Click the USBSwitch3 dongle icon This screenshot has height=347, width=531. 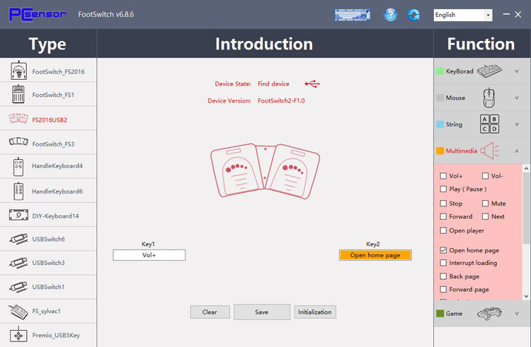tap(18, 263)
